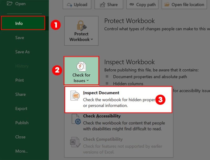Image resolution: width=210 pixels, height=160 pixels.
Task: Click Close in the sidebar
Action: (20, 137)
